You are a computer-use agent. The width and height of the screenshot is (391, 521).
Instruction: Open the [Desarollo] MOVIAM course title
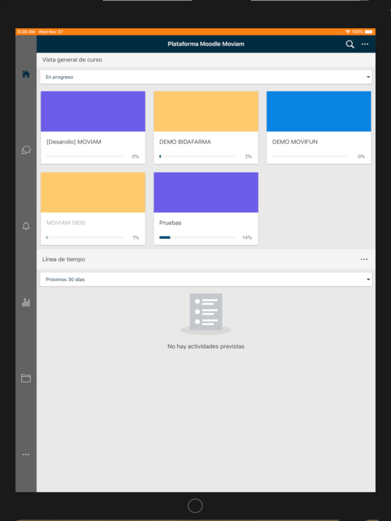[x=74, y=142]
